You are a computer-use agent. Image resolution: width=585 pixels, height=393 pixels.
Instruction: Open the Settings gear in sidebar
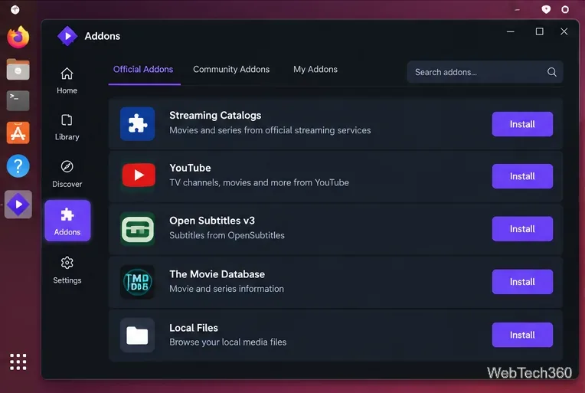[x=67, y=270]
